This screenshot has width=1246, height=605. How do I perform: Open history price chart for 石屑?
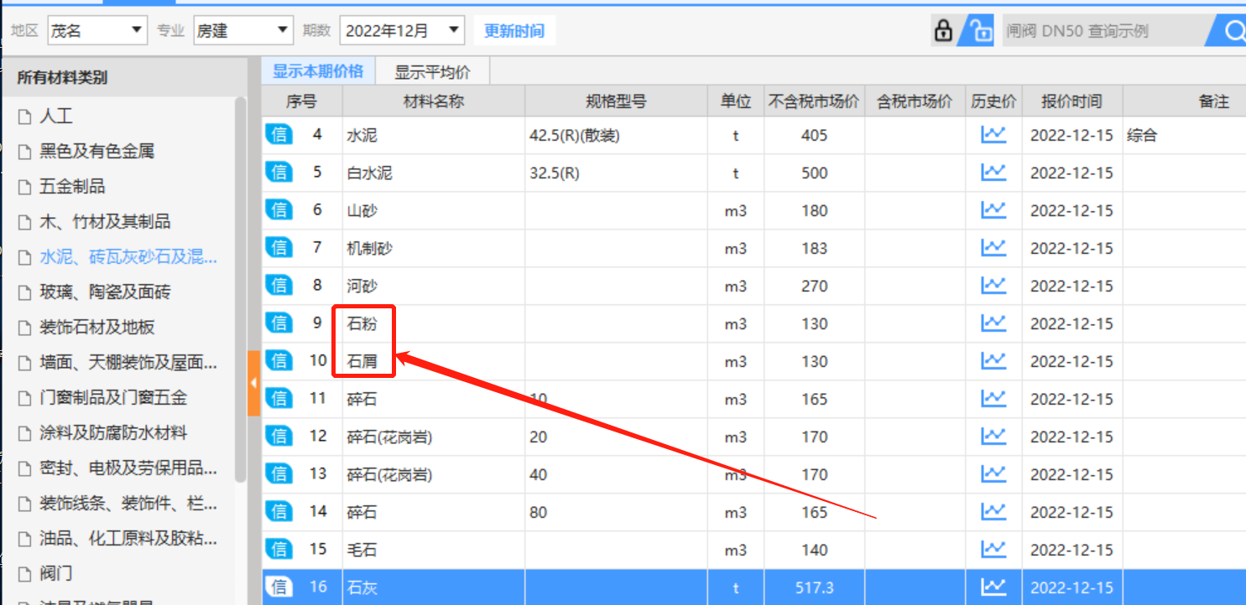click(993, 360)
